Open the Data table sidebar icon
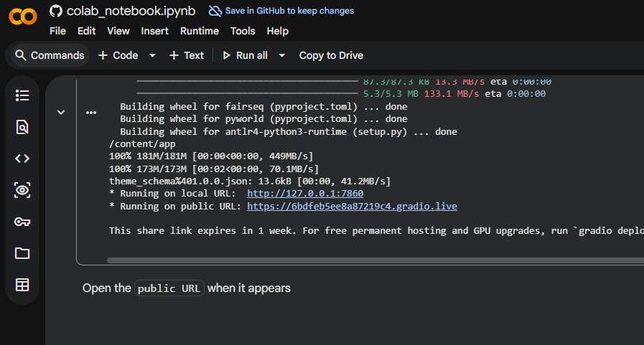This screenshot has width=644, height=345. [22, 285]
